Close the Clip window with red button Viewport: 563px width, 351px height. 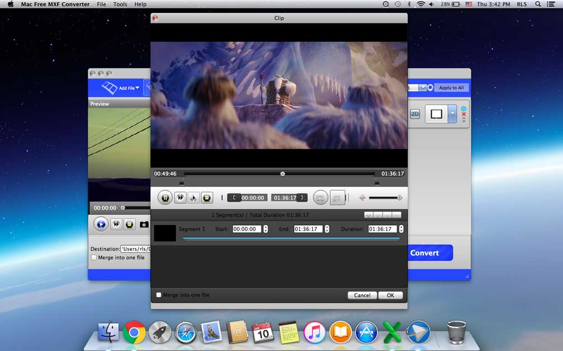155,18
